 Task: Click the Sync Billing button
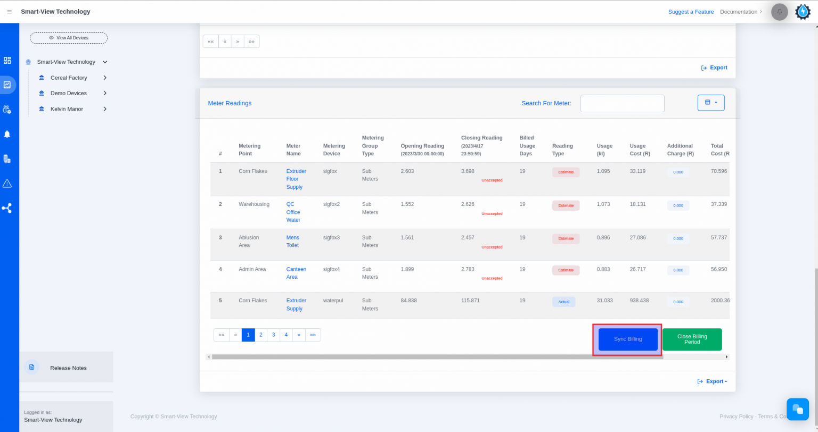(x=627, y=339)
